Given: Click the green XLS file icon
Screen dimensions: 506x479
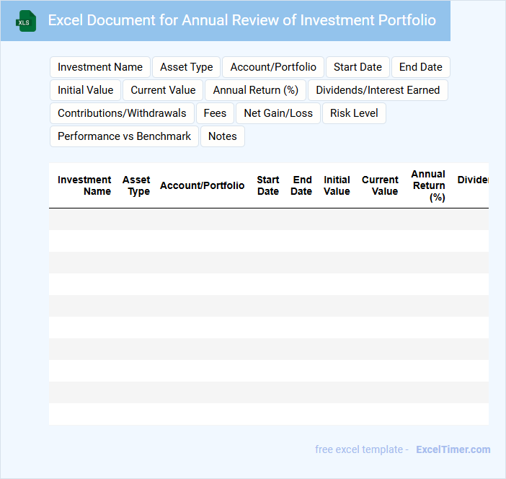Looking at the screenshot, I should point(26,21).
